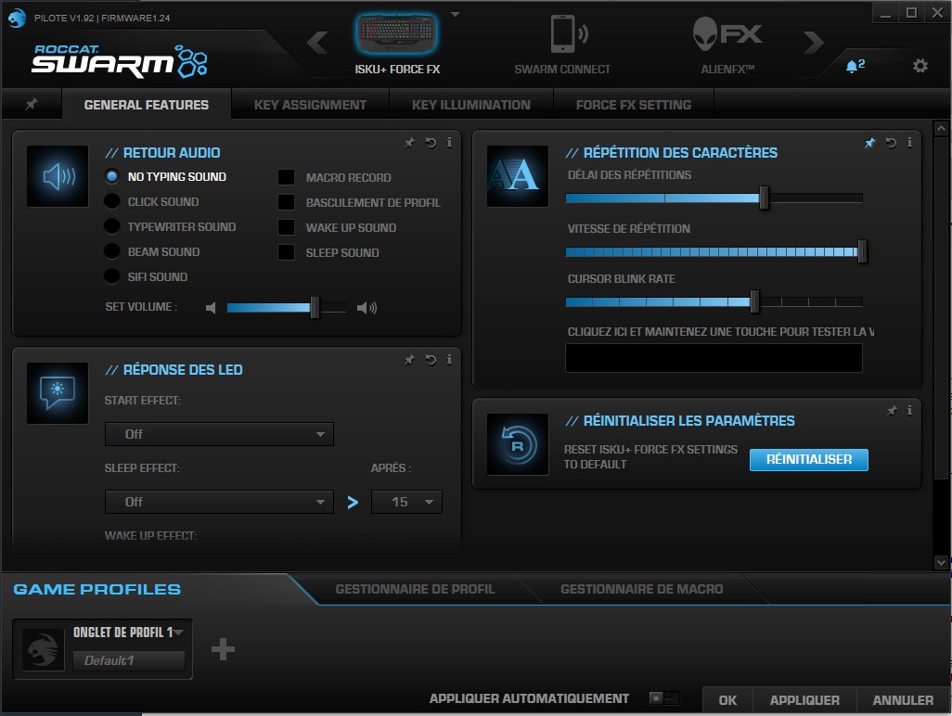Click the Réponse des LED panel icon

pyautogui.click(x=57, y=393)
